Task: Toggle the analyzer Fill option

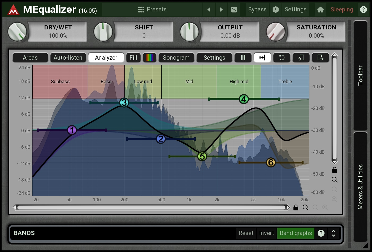Action: 133,58
